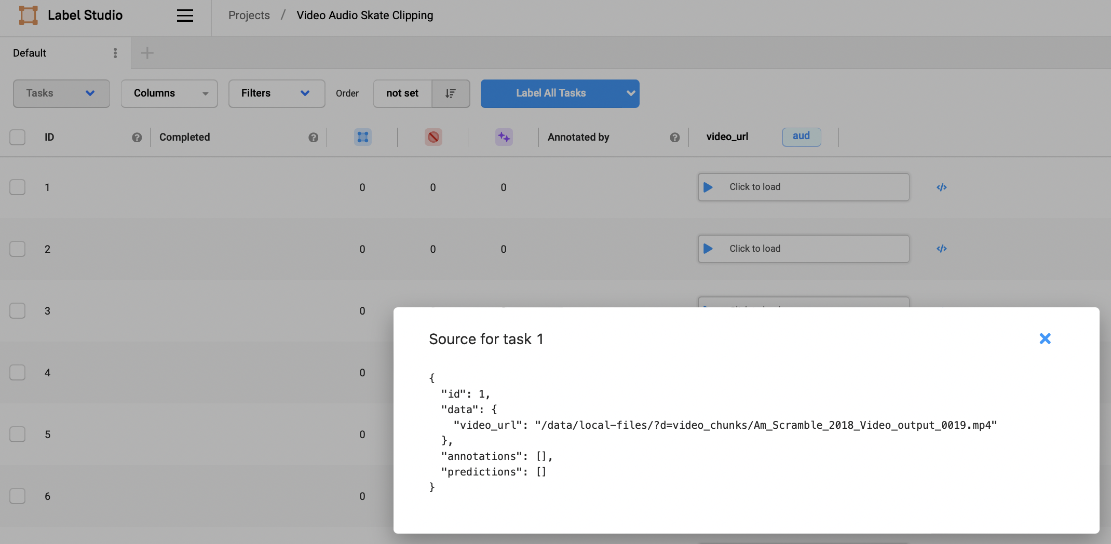Select checkbox for task 1
Viewport: 1111px width, 544px height.
18,187
